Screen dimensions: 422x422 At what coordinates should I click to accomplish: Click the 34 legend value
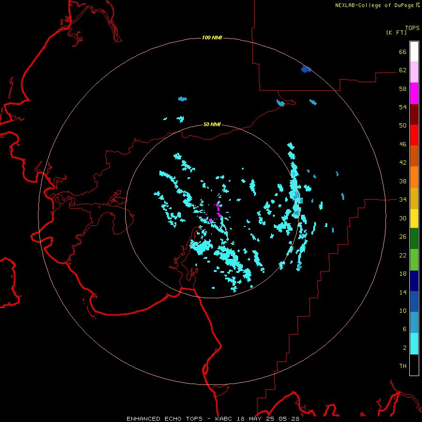(403, 200)
